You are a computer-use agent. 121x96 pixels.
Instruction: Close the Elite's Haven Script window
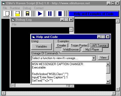pyautogui.click(x=117, y=3)
